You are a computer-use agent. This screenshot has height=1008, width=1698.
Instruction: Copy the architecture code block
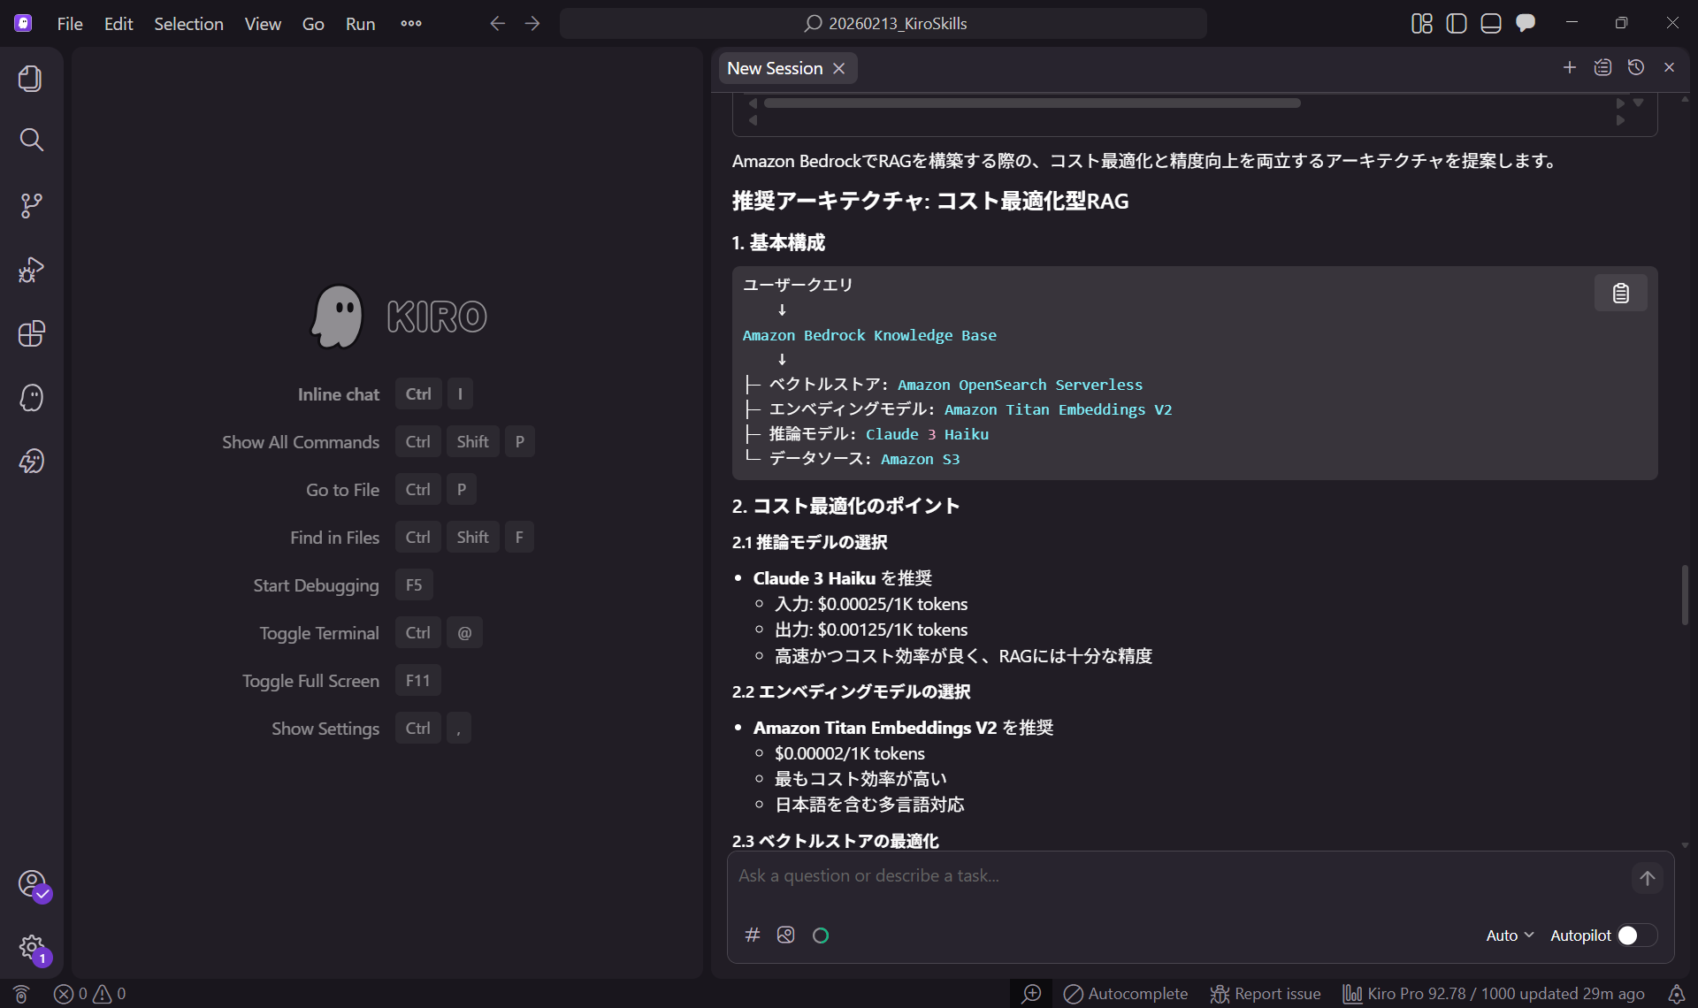point(1620,293)
